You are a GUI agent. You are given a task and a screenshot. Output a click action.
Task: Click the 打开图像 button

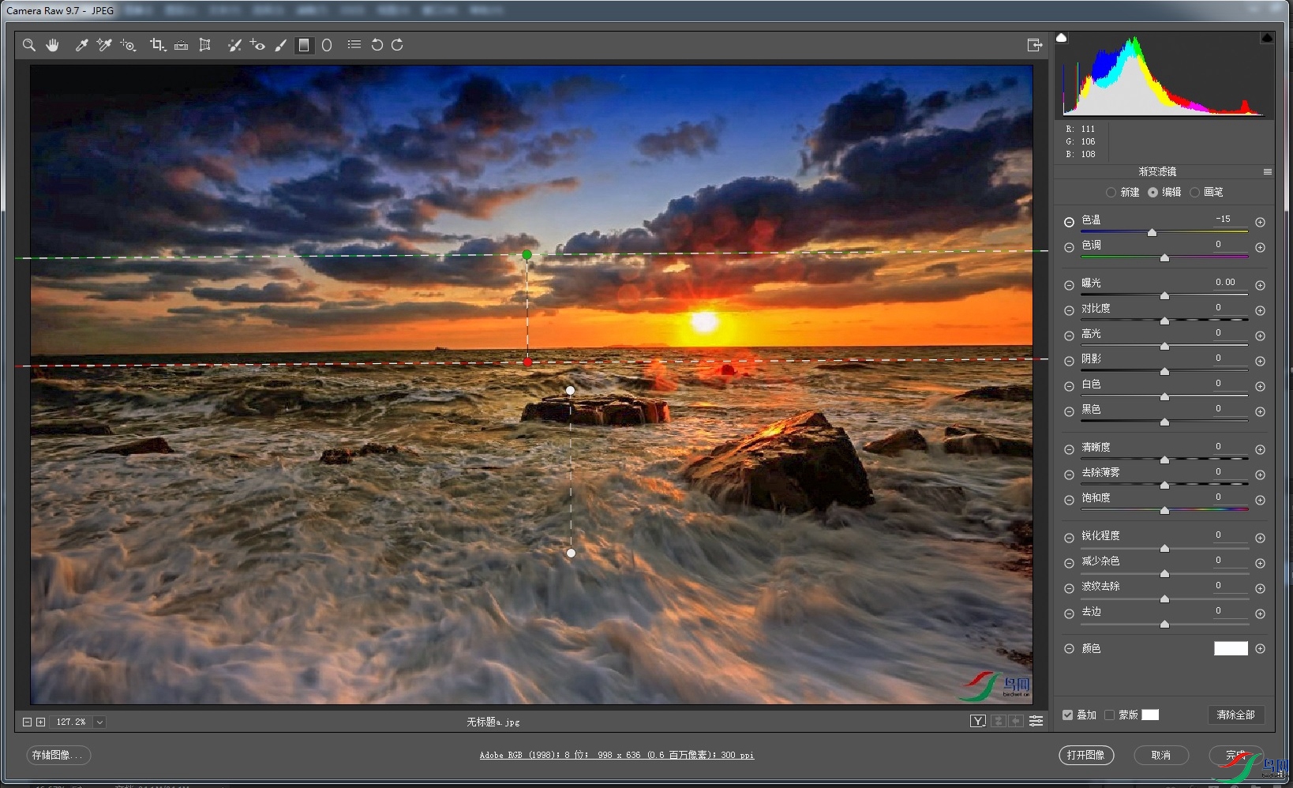click(1085, 755)
